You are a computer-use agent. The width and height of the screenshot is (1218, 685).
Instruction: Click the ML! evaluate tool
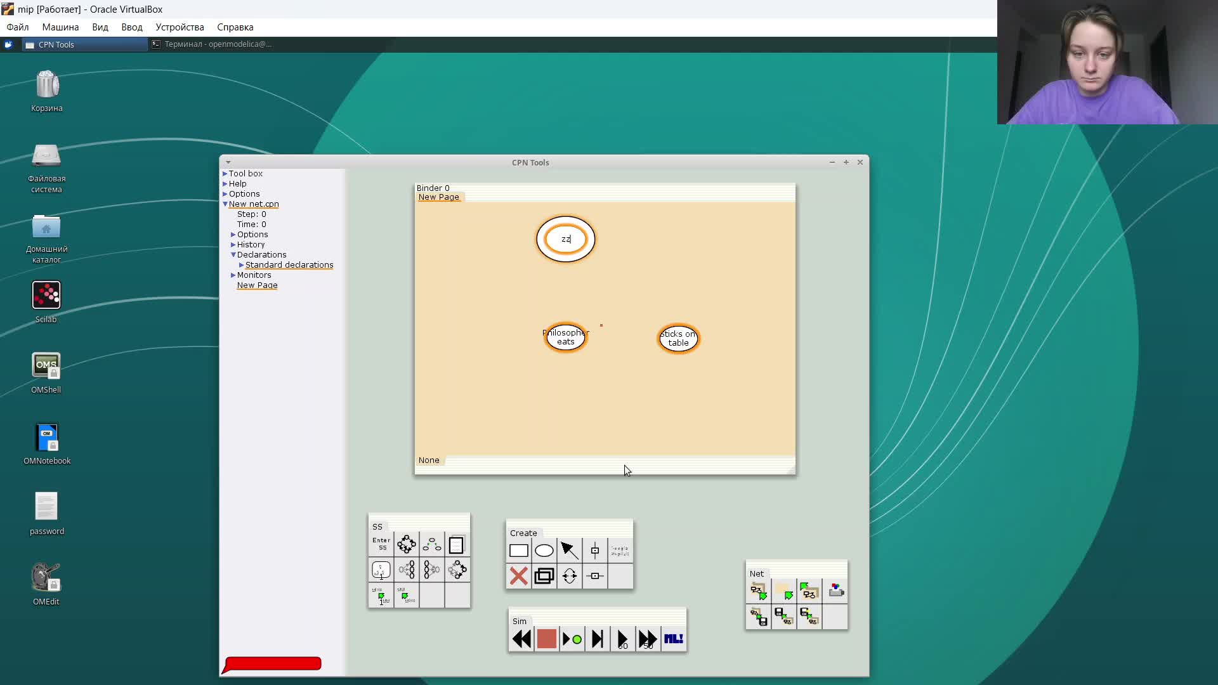pyautogui.click(x=674, y=639)
